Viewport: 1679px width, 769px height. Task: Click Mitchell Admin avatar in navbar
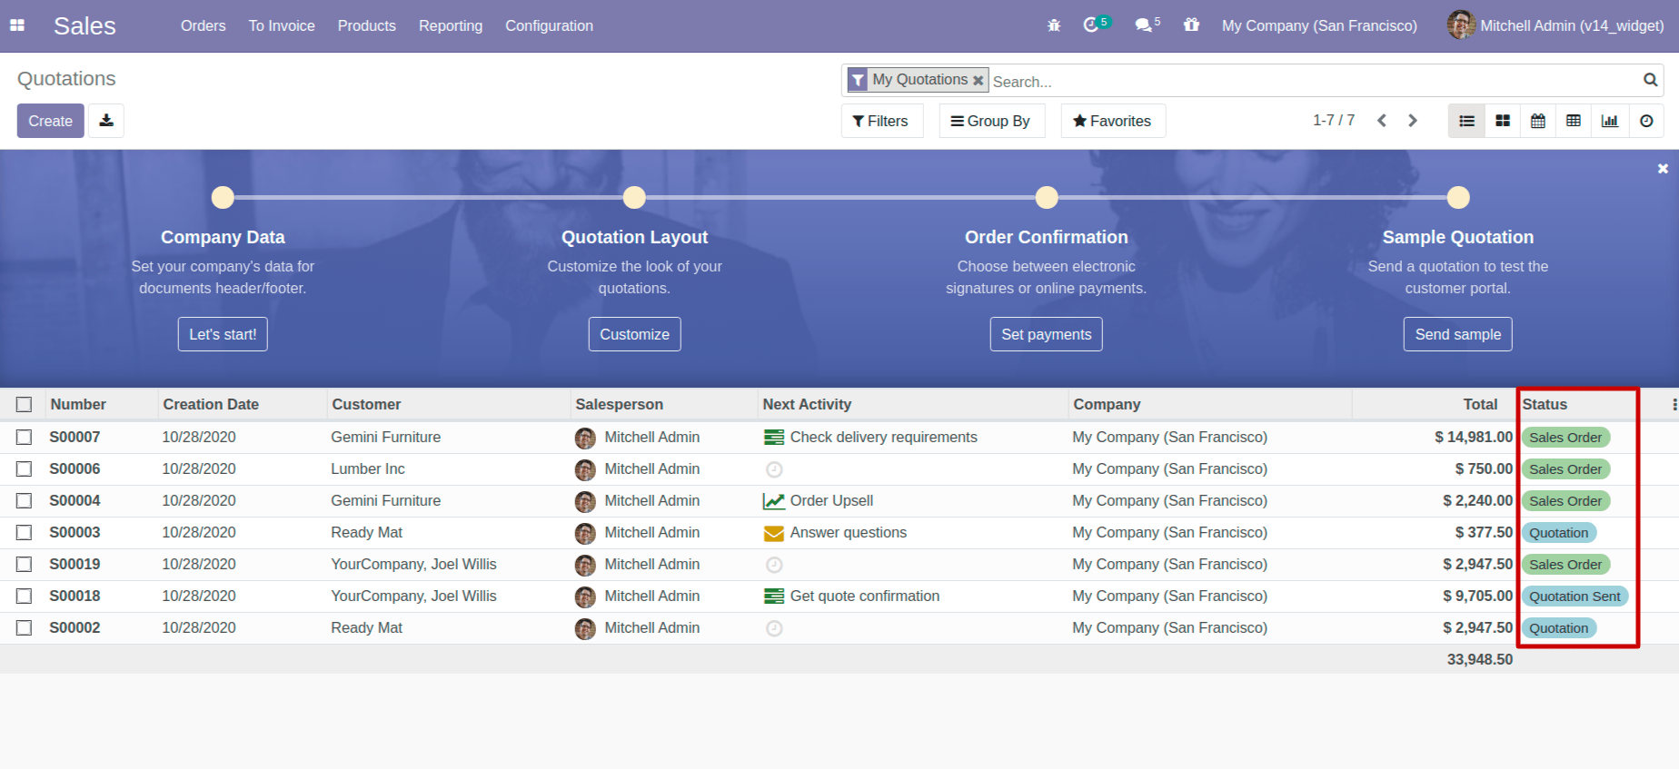[x=1461, y=25]
